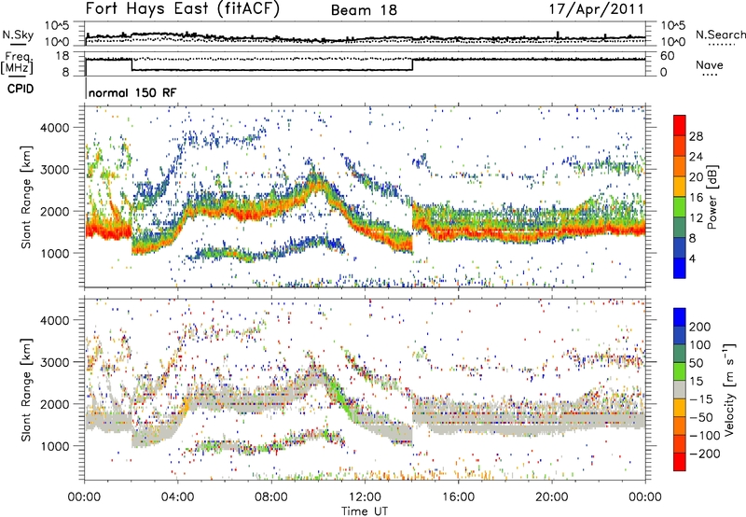This screenshot has height=517, width=746.
Task: Select the 'N.Search' legend label
Action: point(721,35)
